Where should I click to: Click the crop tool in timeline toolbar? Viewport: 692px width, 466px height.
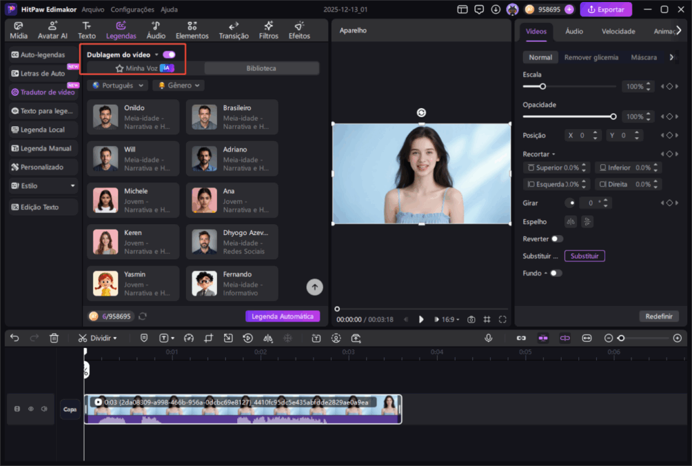pyautogui.click(x=209, y=338)
